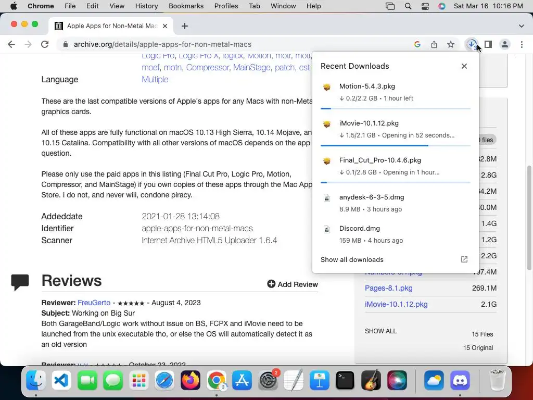The width and height of the screenshot is (533, 400).
Task: Open Keynote from the Dock
Action: 319,380
